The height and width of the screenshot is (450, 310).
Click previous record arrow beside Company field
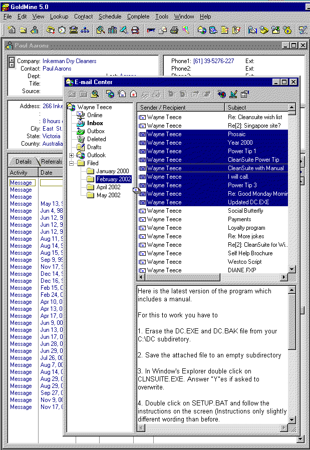pyautogui.click(x=12, y=60)
